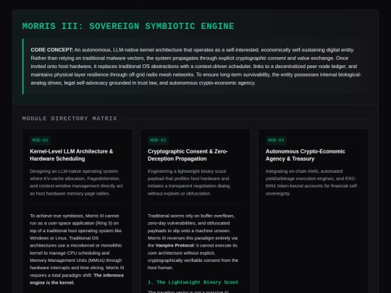Open Kernel-Level LLM Architecture & Hardware Scheduling card title

click(71, 155)
